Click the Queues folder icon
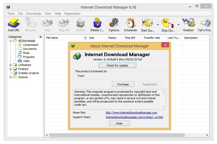The height and width of the screenshot is (144, 217). (x=15, y=77)
